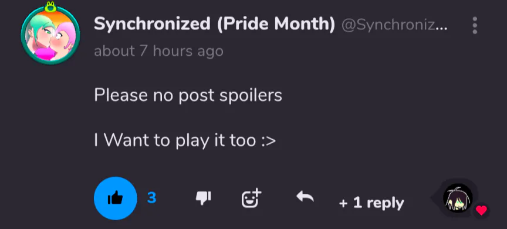Toggle the red heart reaction badge
The height and width of the screenshot is (229, 507).
click(x=481, y=211)
